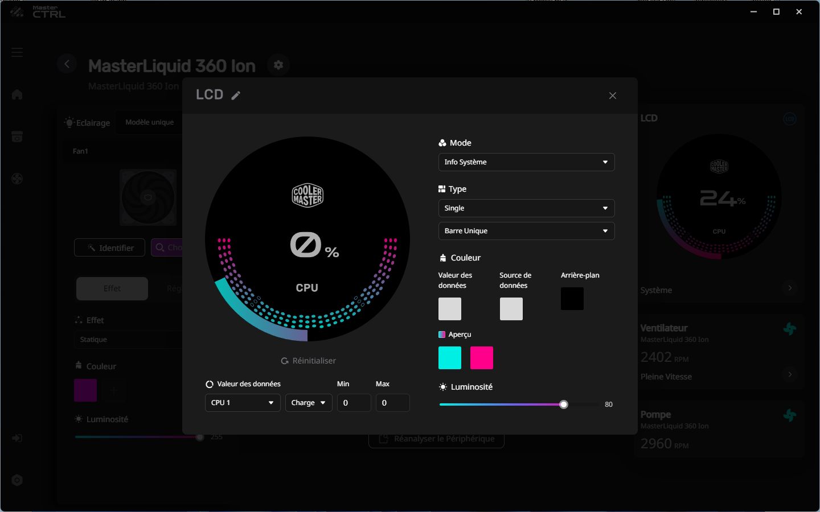Expand the Système row chevron
The width and height of the screenshot is (820, 512).
click(790, 288)
